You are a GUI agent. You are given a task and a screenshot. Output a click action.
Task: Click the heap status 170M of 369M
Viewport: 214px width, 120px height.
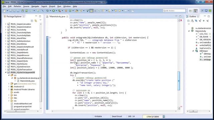(x=152, y=117)
